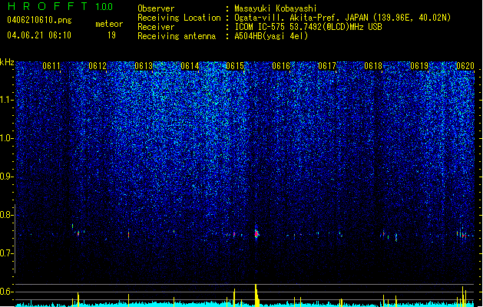
Task: Click the 0611 time marker
Action: (x=51, y=65)
